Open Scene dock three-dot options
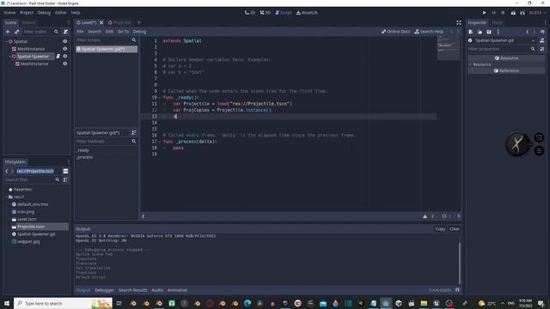The height and width of the screenshot is (309, 550). (x=69, y=22)
